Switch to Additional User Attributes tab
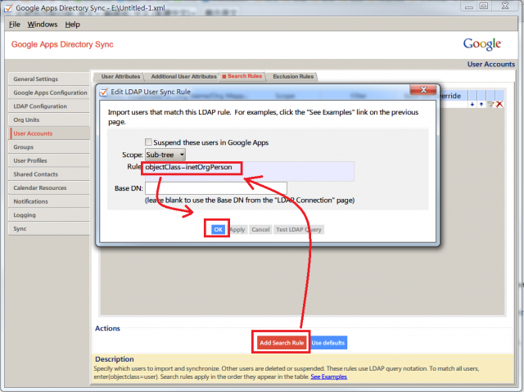 coord(183,76)
